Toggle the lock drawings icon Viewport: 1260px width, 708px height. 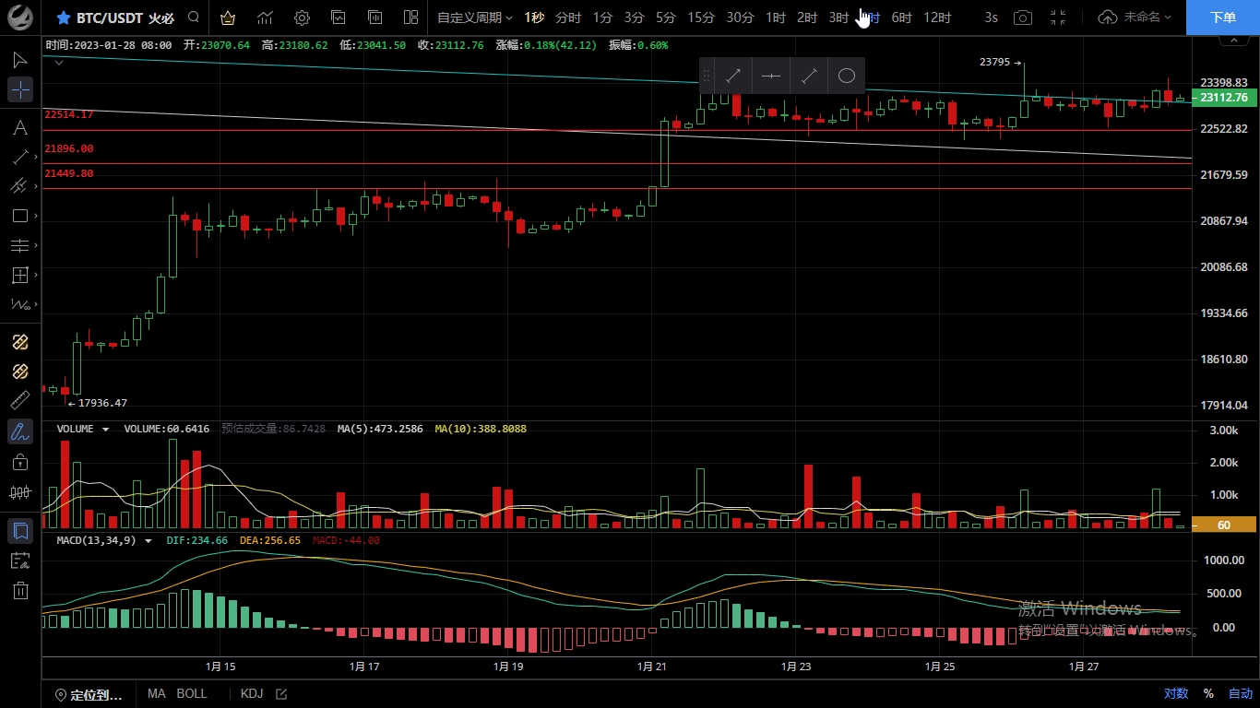coord(20,462)
